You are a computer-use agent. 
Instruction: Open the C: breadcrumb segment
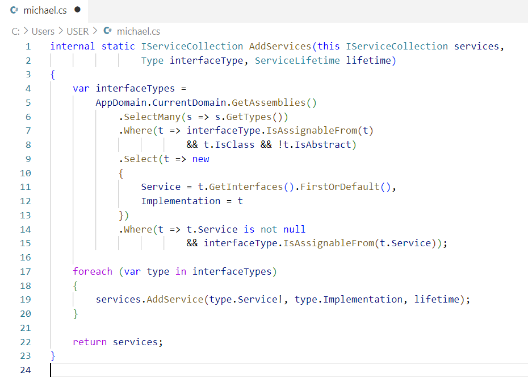(15, 31)
